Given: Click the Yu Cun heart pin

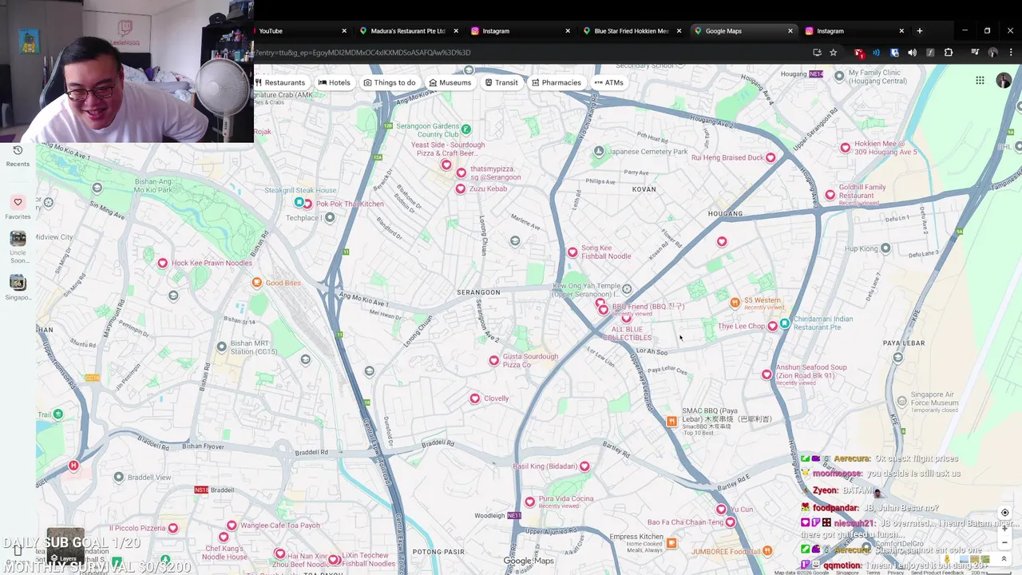Looking at the screenshot, I should pos(721,509).
